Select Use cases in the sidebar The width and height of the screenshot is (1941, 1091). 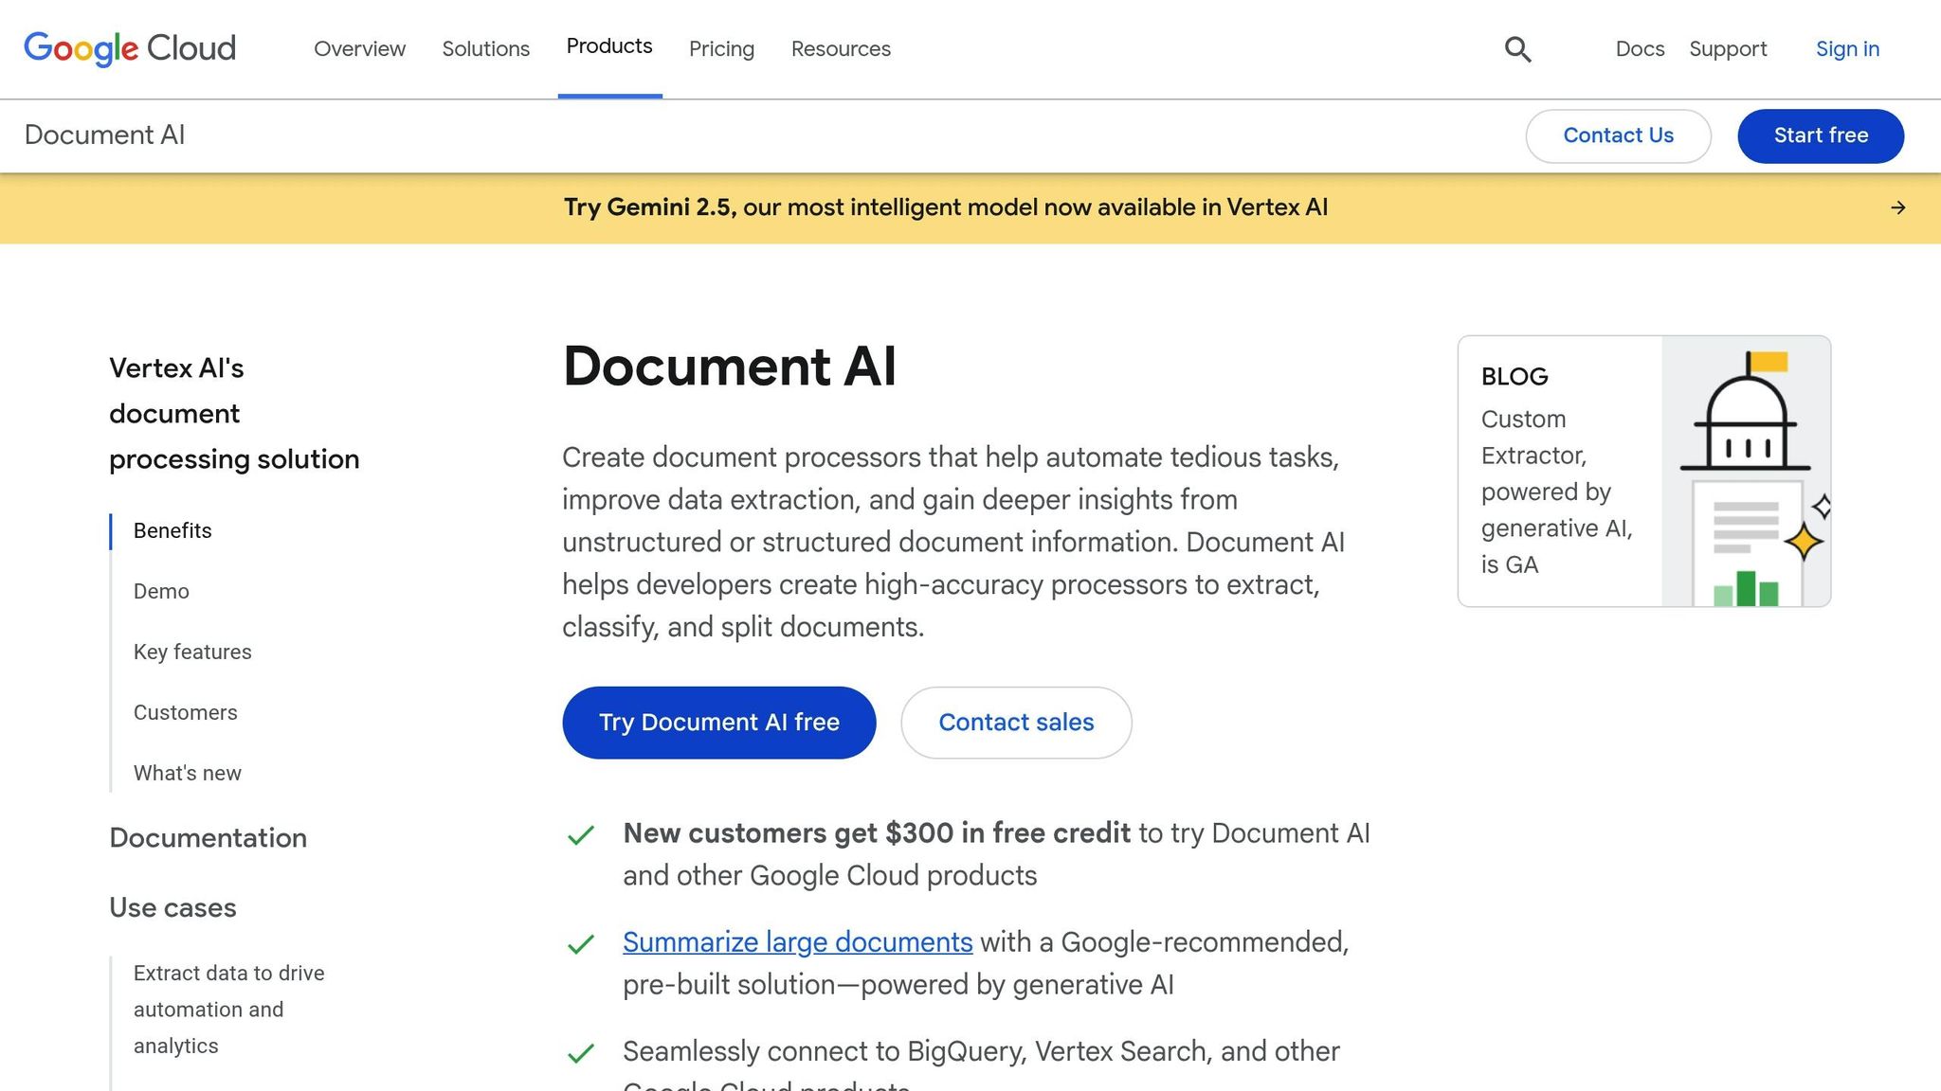(x=172, y=908)
